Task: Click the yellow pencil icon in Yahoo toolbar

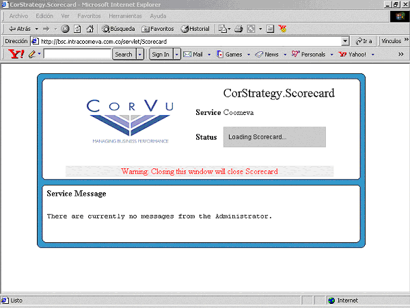Action: [x=32, y=54]
